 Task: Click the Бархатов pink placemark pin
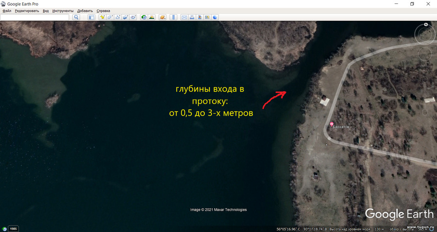coord(331,124)
